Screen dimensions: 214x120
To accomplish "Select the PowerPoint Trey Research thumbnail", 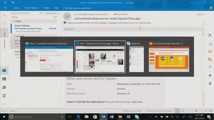I will (169, 59).
